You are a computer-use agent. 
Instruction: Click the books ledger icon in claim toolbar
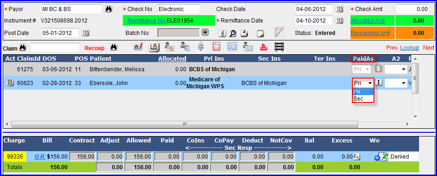[x=154, y=47]
